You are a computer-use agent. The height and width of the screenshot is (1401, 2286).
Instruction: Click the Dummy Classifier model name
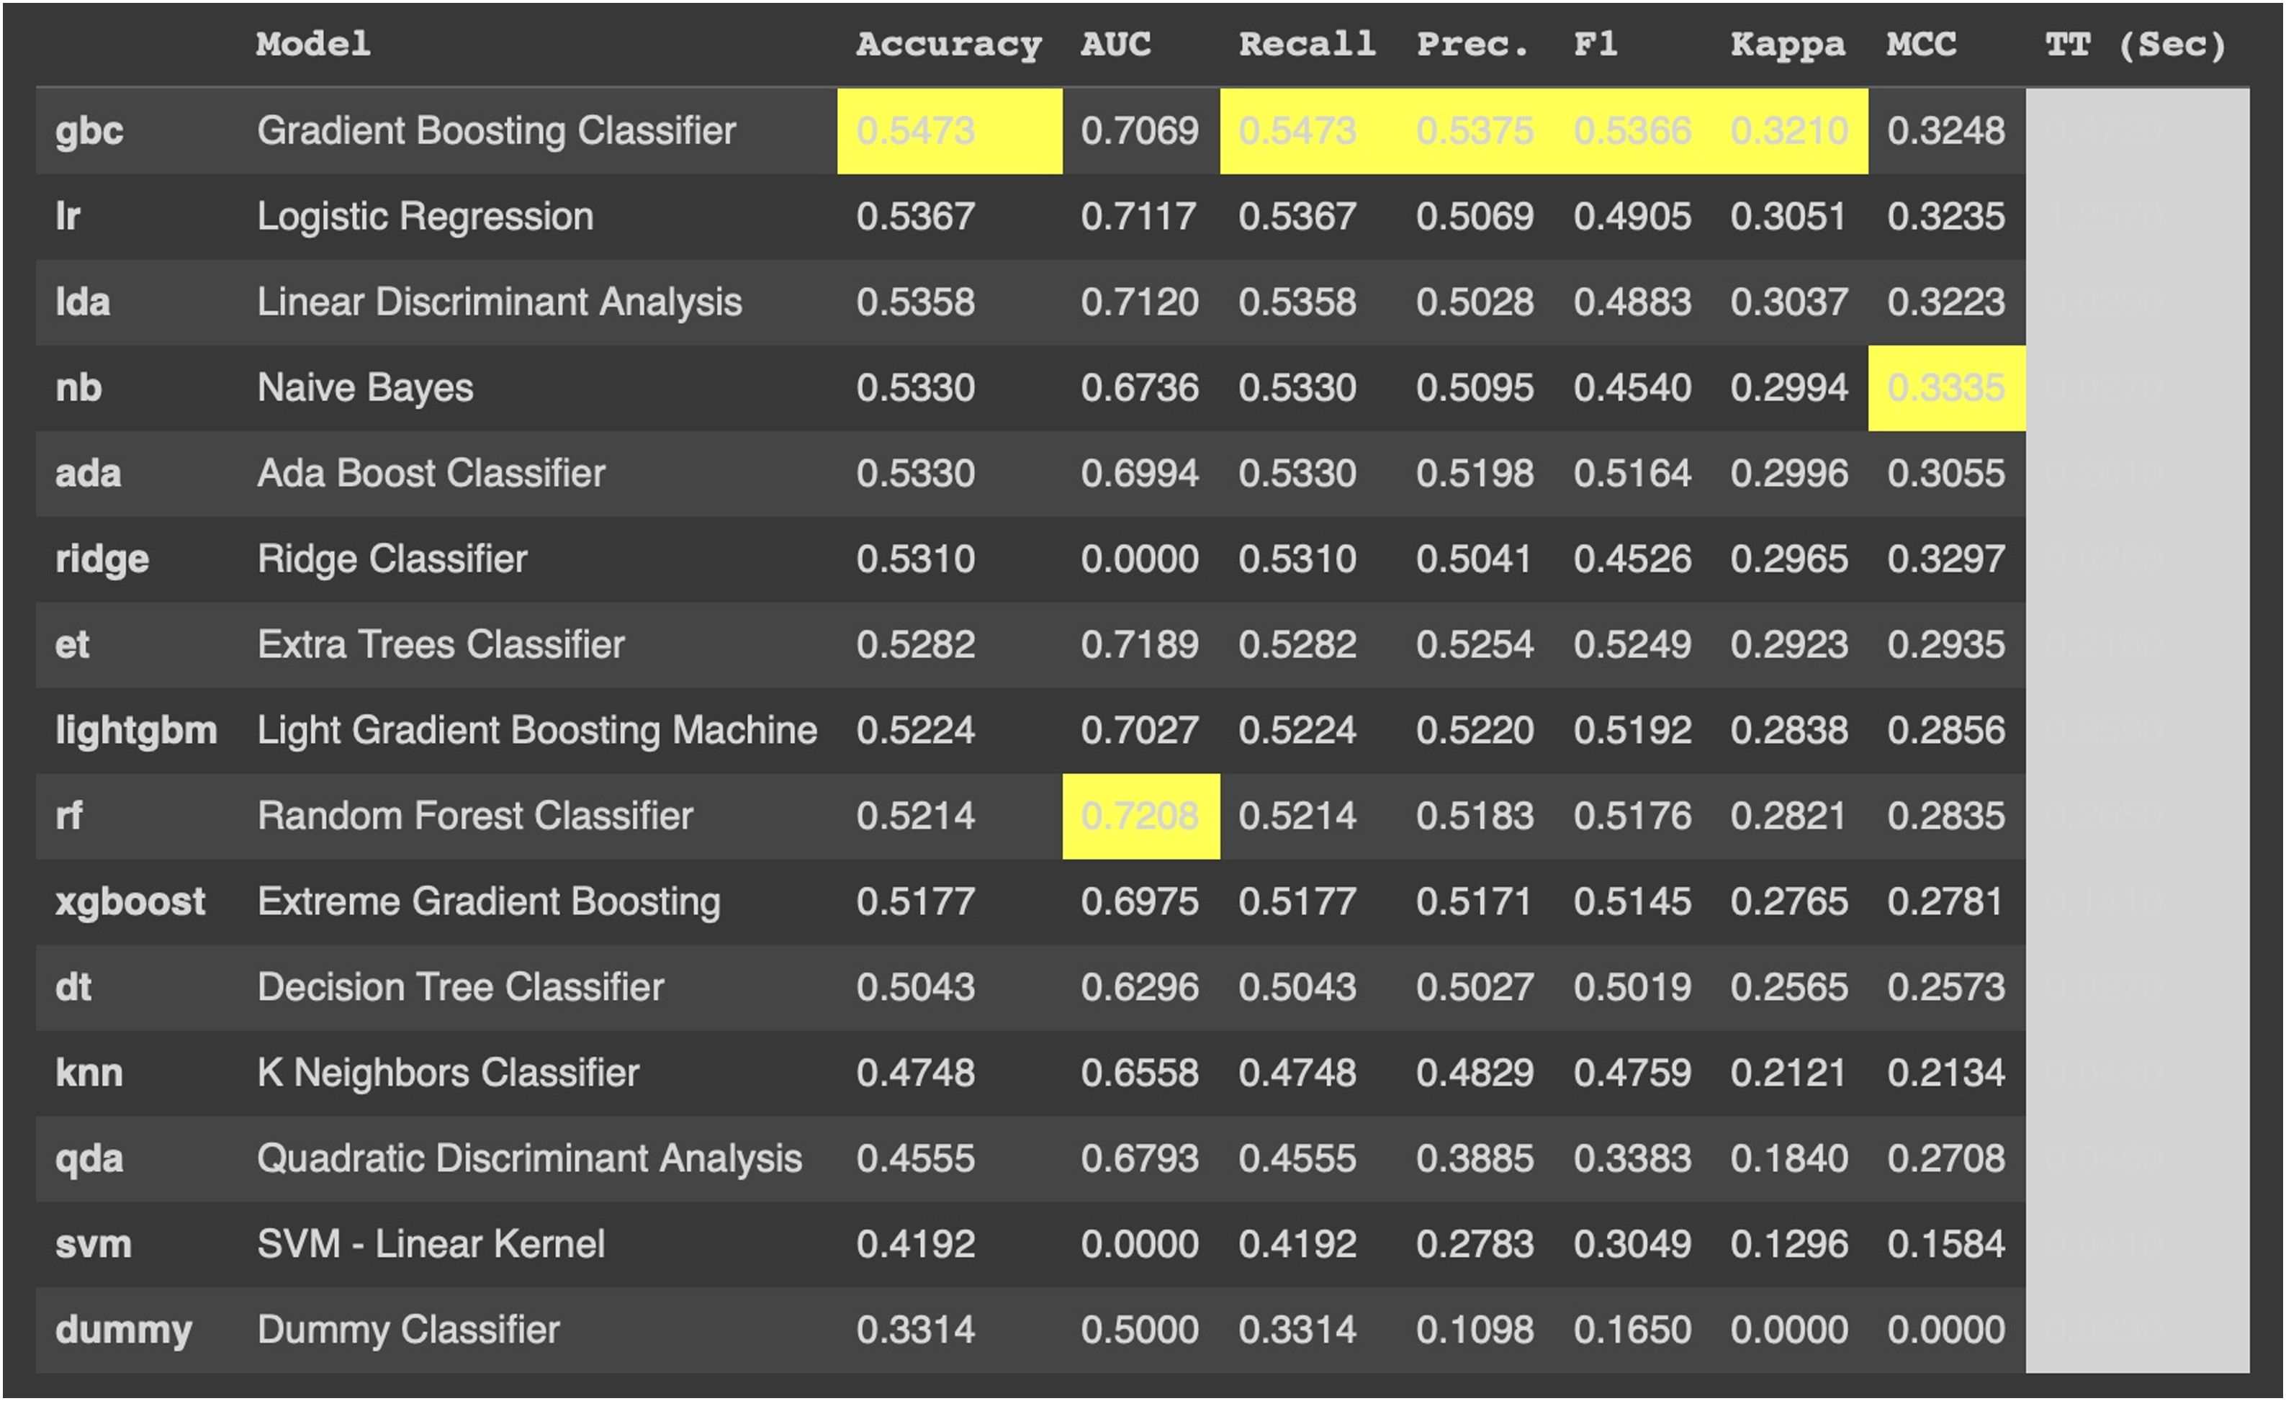coord(408,1330)
